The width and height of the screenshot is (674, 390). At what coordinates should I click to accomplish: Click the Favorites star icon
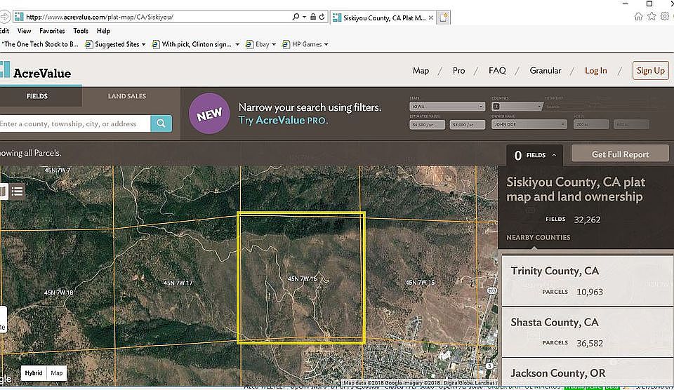(x=652, y=17)
